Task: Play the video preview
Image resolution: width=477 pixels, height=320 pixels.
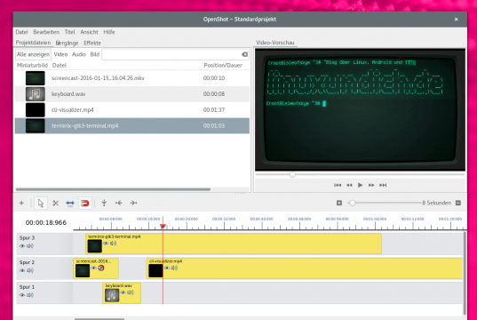Action: (360, 185)
